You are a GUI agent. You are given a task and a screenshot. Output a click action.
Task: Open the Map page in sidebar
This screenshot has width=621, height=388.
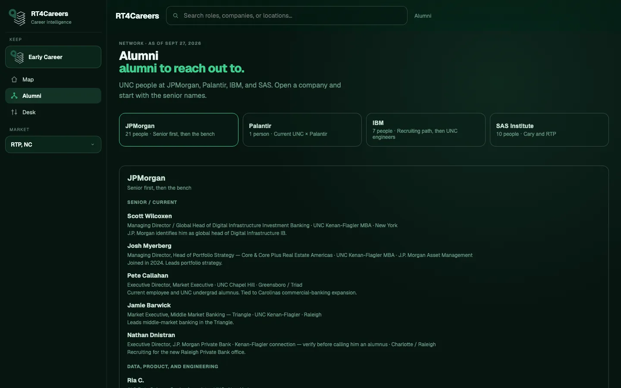click(53, 79)
